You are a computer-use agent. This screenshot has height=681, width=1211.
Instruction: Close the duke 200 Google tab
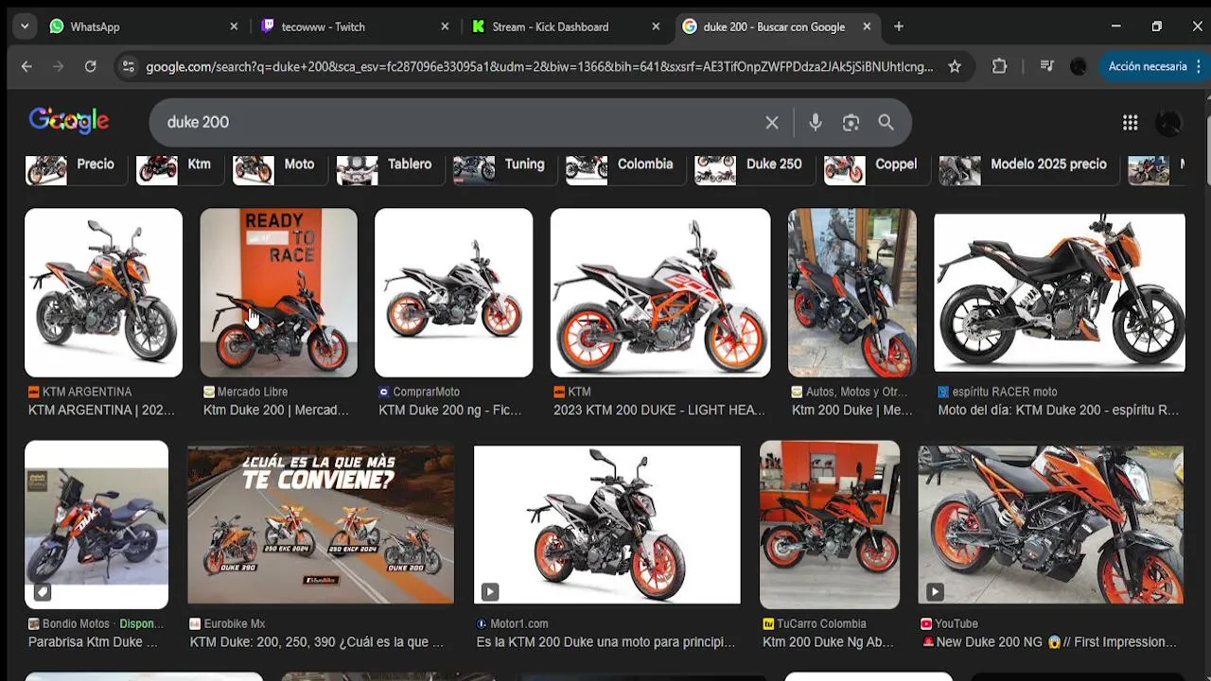(867, 26)
